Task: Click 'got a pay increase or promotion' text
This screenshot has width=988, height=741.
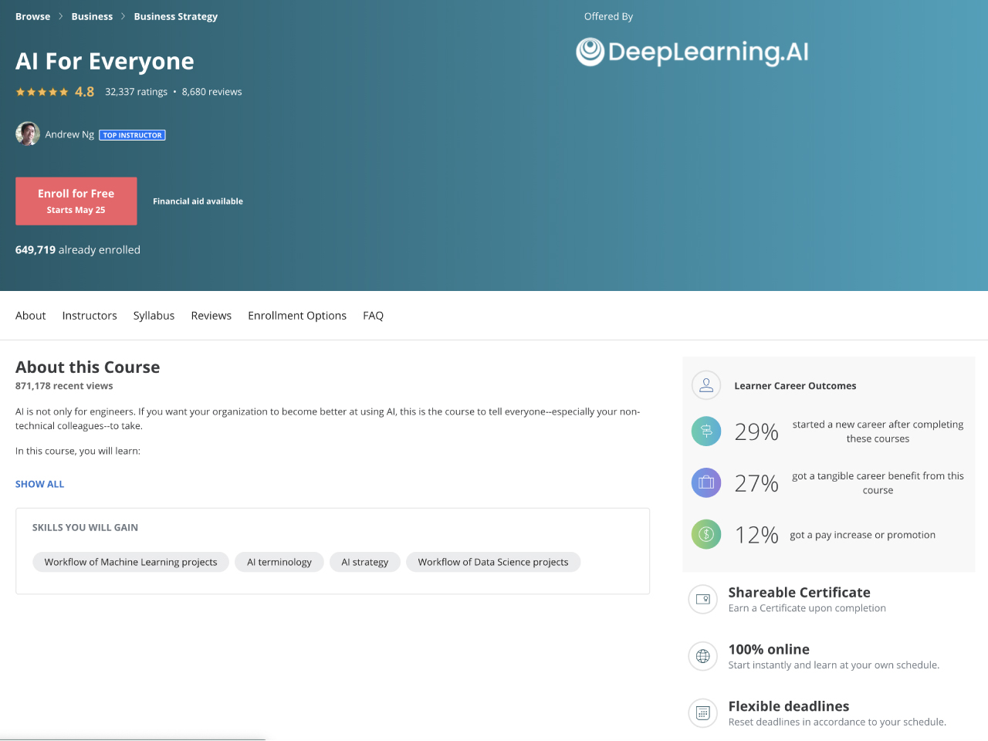Action: [x=862, y=535]
